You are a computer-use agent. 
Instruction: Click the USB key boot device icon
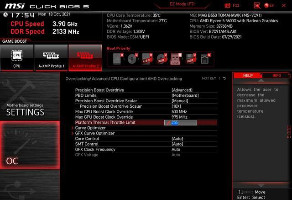click(x=175, y=59)
